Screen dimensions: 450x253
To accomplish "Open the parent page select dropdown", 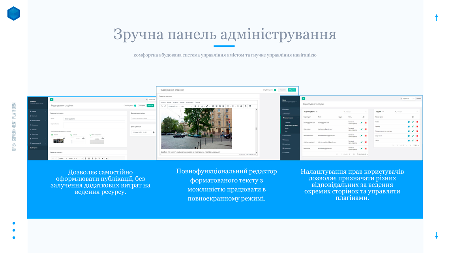I will [x=144, y=118].
